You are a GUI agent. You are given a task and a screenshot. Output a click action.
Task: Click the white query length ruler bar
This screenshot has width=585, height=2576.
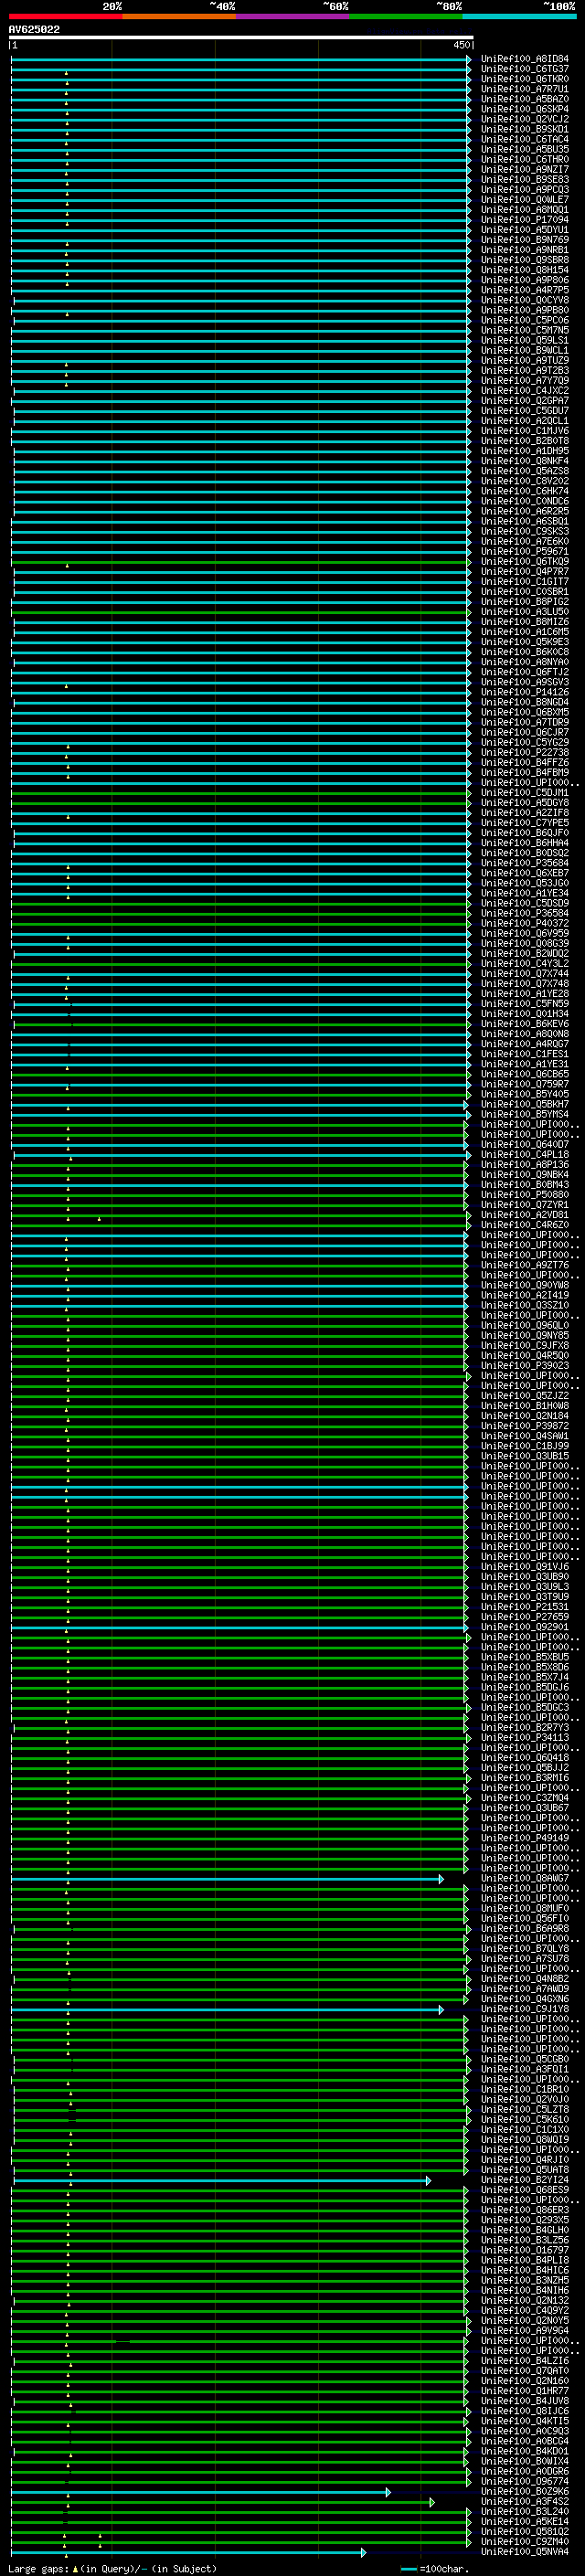coord(241,37)
